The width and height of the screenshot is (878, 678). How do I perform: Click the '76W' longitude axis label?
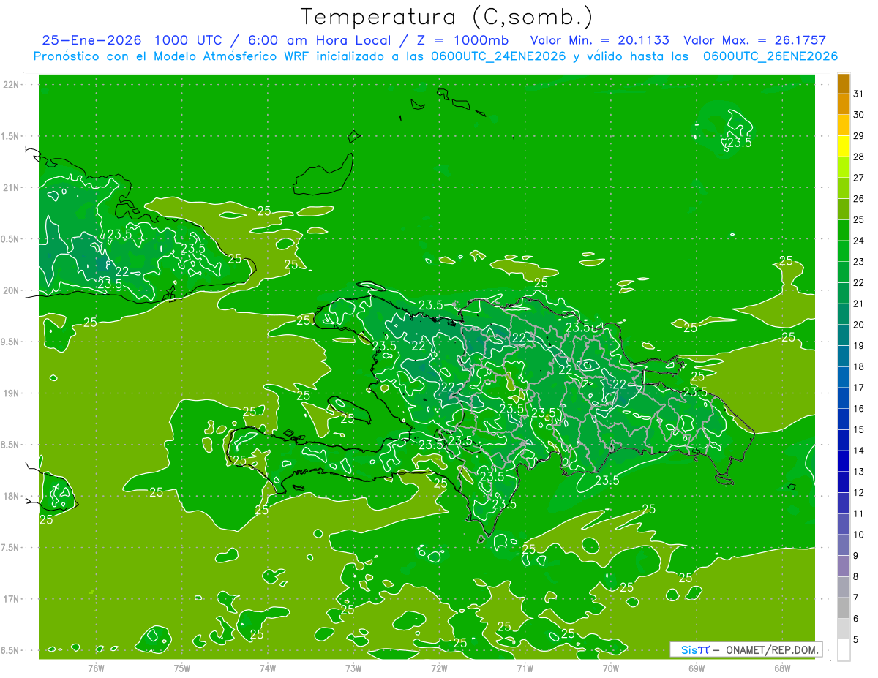(96, 668)
